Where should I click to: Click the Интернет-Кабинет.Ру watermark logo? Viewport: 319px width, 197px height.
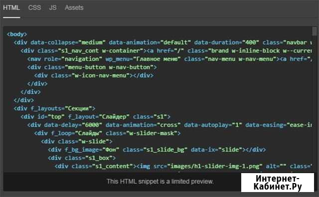point(278,183)
